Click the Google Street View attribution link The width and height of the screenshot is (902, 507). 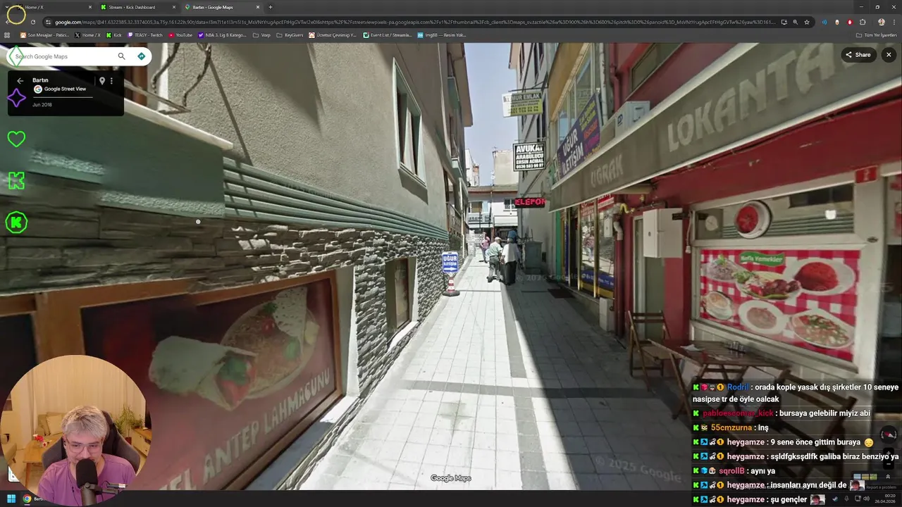pyautogui.click(x=65, y=89)
